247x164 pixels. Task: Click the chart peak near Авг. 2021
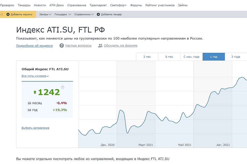tap(243, 77)
